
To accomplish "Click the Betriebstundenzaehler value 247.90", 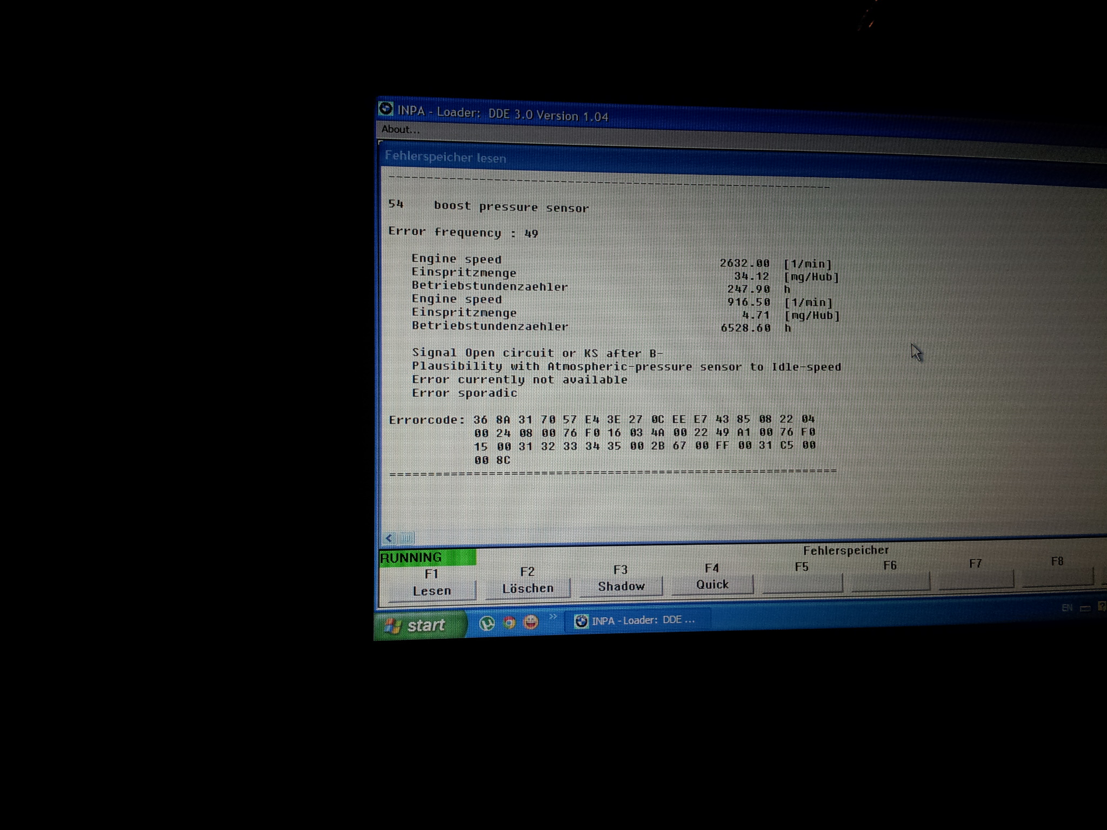I will tap(748, 289).
